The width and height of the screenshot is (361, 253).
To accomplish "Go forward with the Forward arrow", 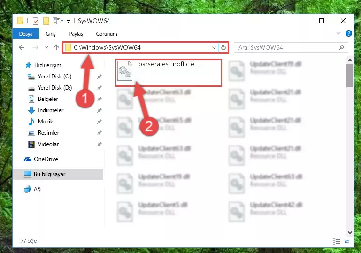I will (x=36, y=47).
